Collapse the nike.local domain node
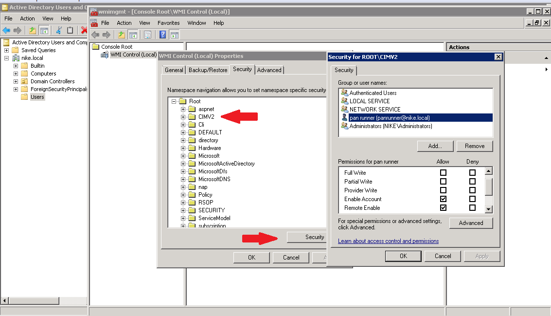551x316 pixels. click(x=7, y=58)
